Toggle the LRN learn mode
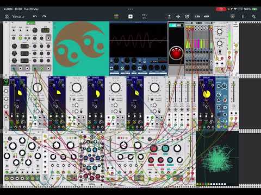Image resolution: width=261 pixels, height=195 pixels. (x=197, y=16)
